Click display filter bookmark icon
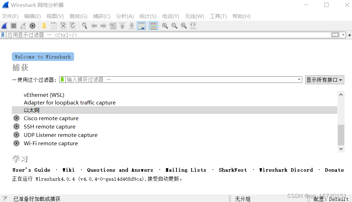Viewport: 352px width, 202px height. click(3, 35)
